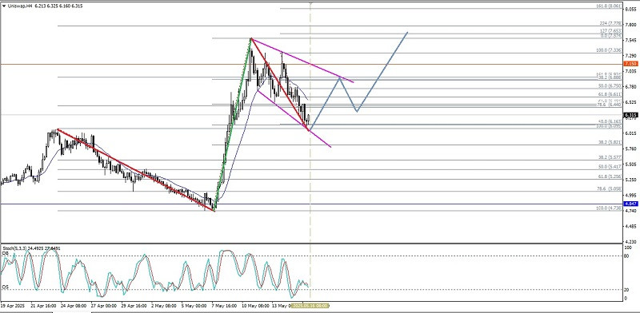Select the 50.0 (6.750) Fibonacci retracement label
Image resolution: width=640 pixels, height=313 pixels.
(610, 86)
